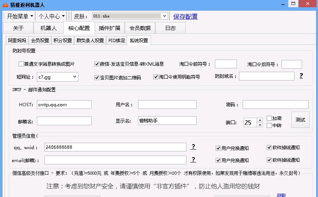The image size is (318, 197).
Task: Open the 阿里妈妈 sub-tab
Action: 17,41
